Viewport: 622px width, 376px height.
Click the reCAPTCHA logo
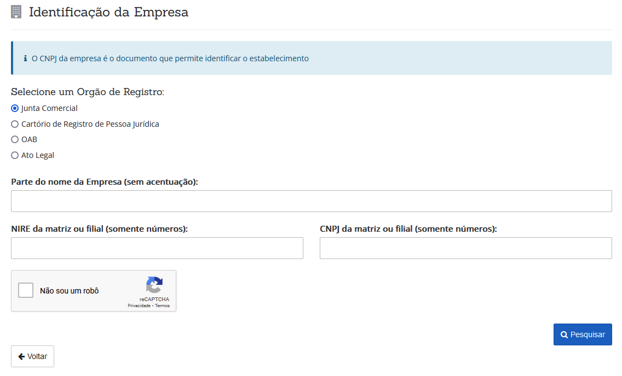(154, 285)
